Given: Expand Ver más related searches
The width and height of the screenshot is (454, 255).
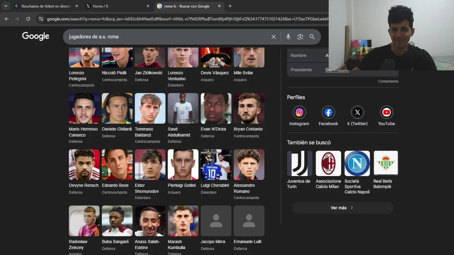Looking at the screenshot, I should (343, 208).
